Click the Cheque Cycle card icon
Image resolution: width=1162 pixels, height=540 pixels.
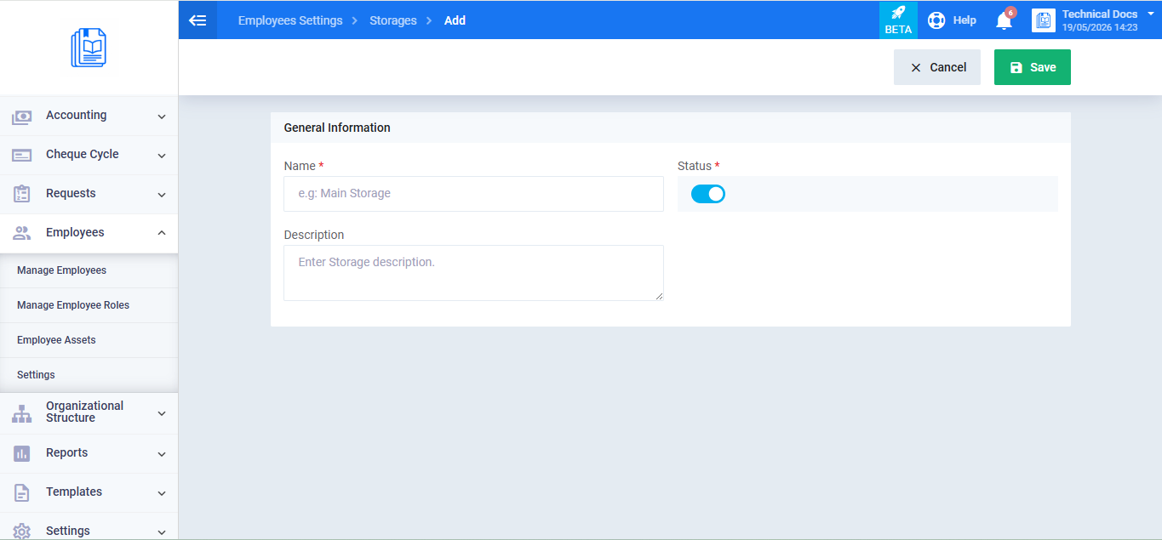click(x=22, y=156)
